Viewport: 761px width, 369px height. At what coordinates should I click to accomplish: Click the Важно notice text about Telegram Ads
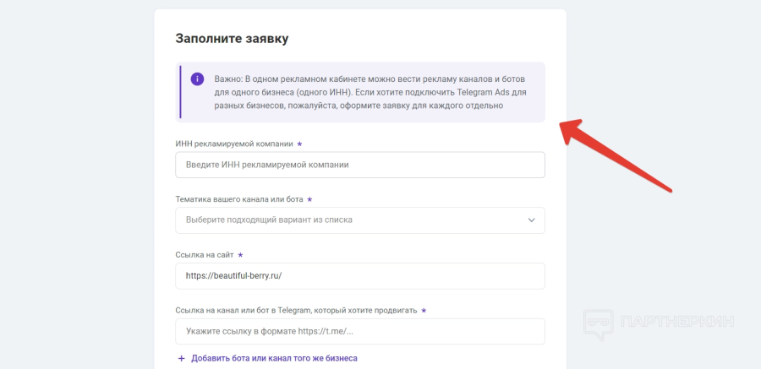click(370, 92)
